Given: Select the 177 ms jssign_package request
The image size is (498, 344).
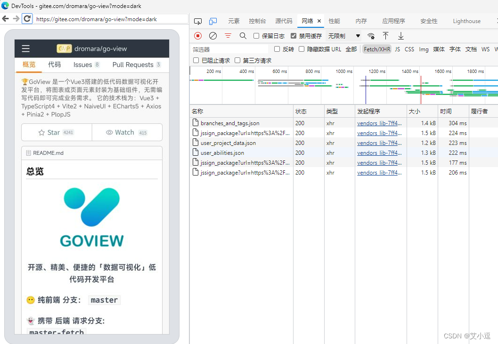Looking at the screenshot, I should tap(344, 162).
